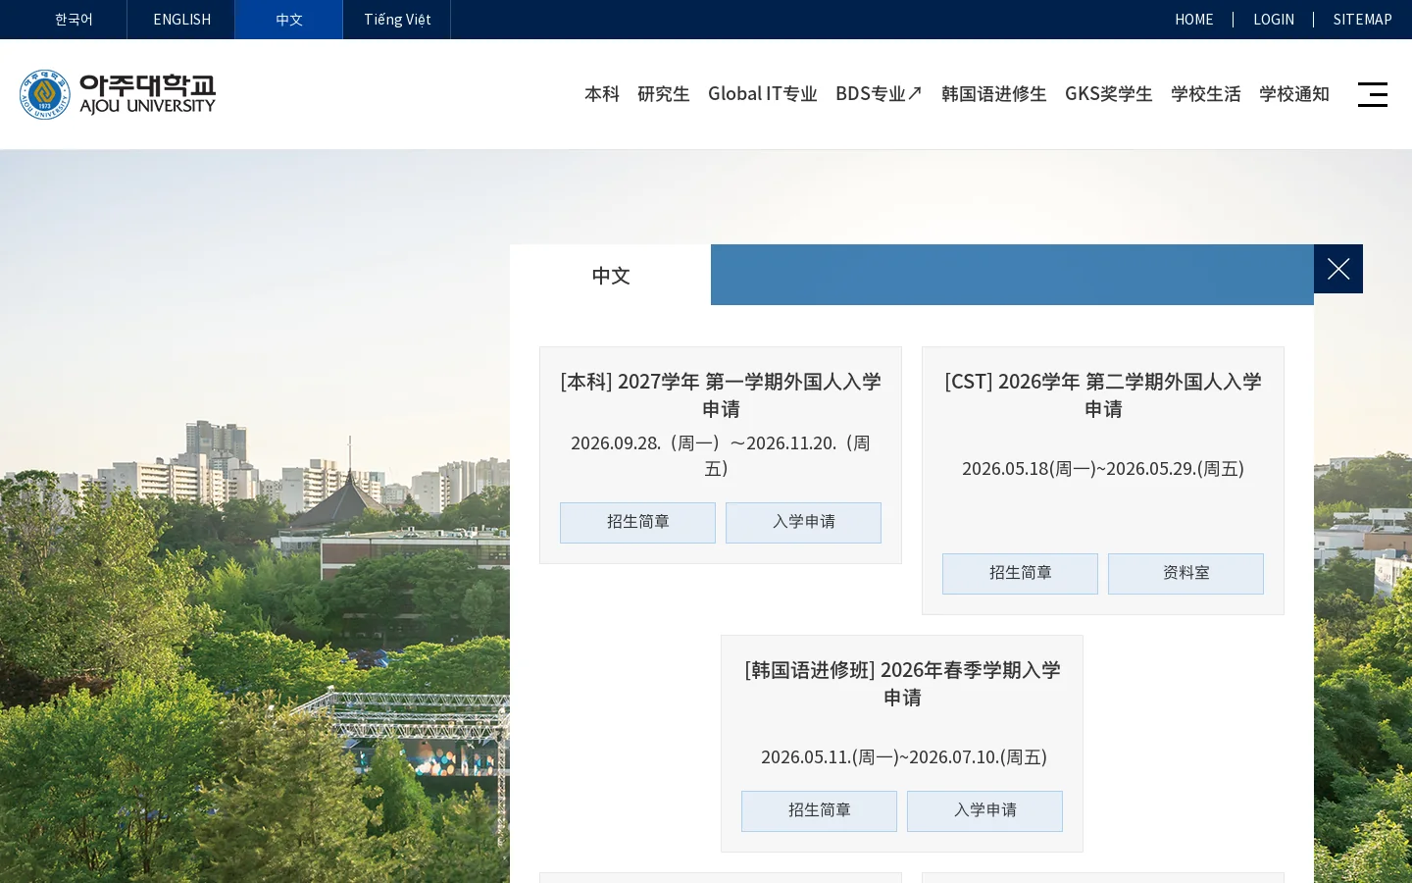Go to HOME link

[x=1194, y=20]
